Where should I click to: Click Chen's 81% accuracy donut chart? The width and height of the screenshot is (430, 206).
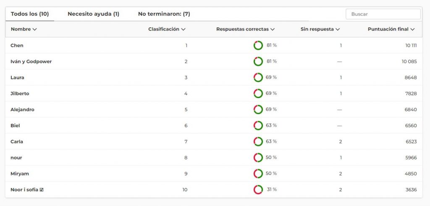[258, 45]
